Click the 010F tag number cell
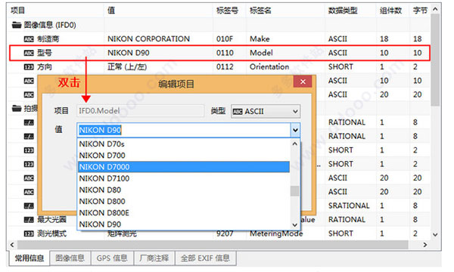This screenshot has width=454, height=272. point(225,39)
